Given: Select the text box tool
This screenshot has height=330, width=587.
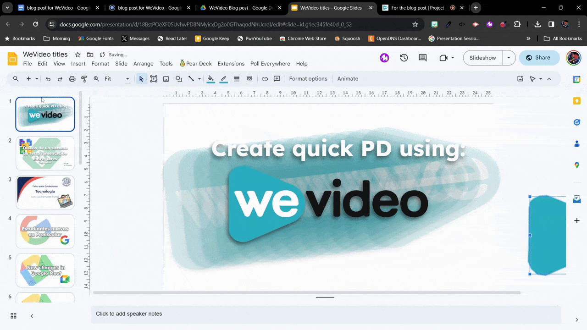Looking at the screenshot, I should (154, 79).
